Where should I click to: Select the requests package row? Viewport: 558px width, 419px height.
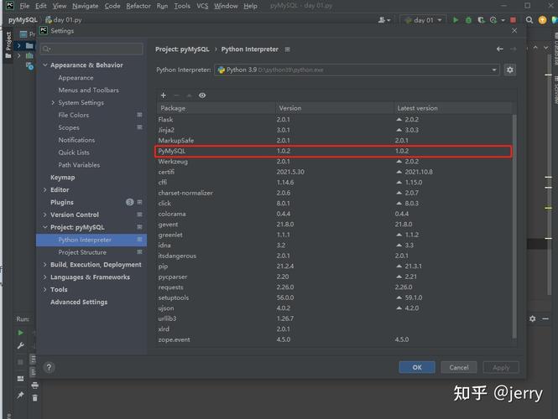pyautogui.click(x=335, y=287)
